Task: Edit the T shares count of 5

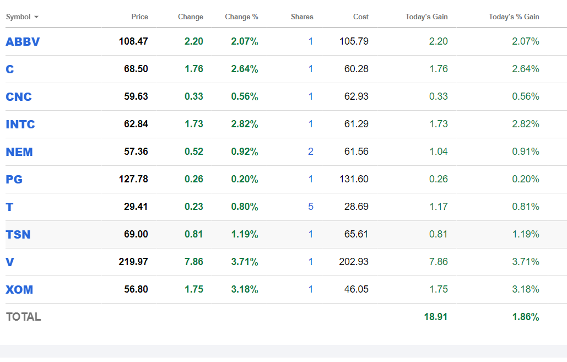Action: coord(310,207)
